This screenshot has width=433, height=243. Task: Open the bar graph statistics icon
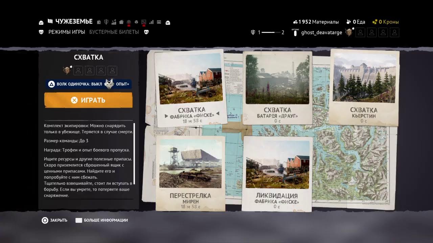151,22
